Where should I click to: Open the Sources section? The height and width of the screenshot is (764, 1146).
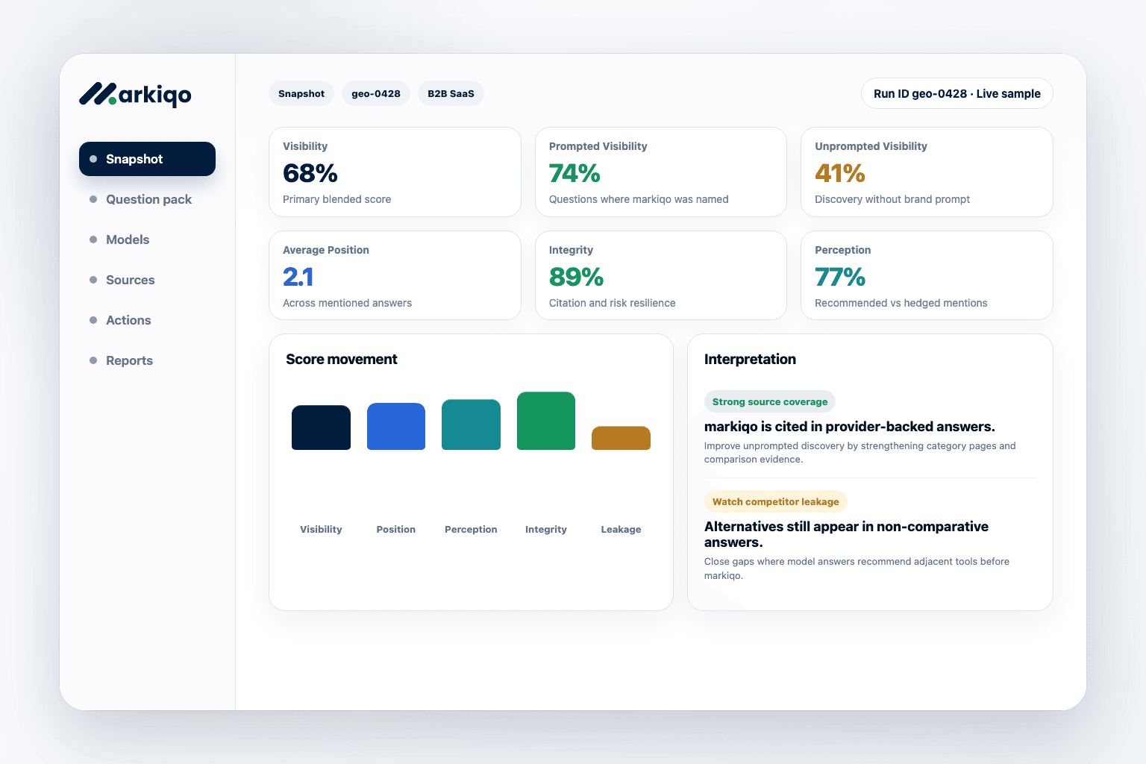(147, 280)
